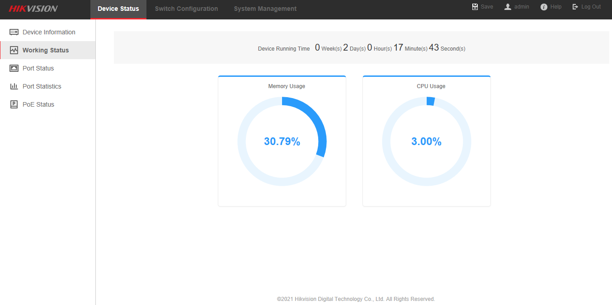The width and height of the screenshot is (612, 305).
Task: Click the Save floppy disk icon
Action: coord(475,7)
